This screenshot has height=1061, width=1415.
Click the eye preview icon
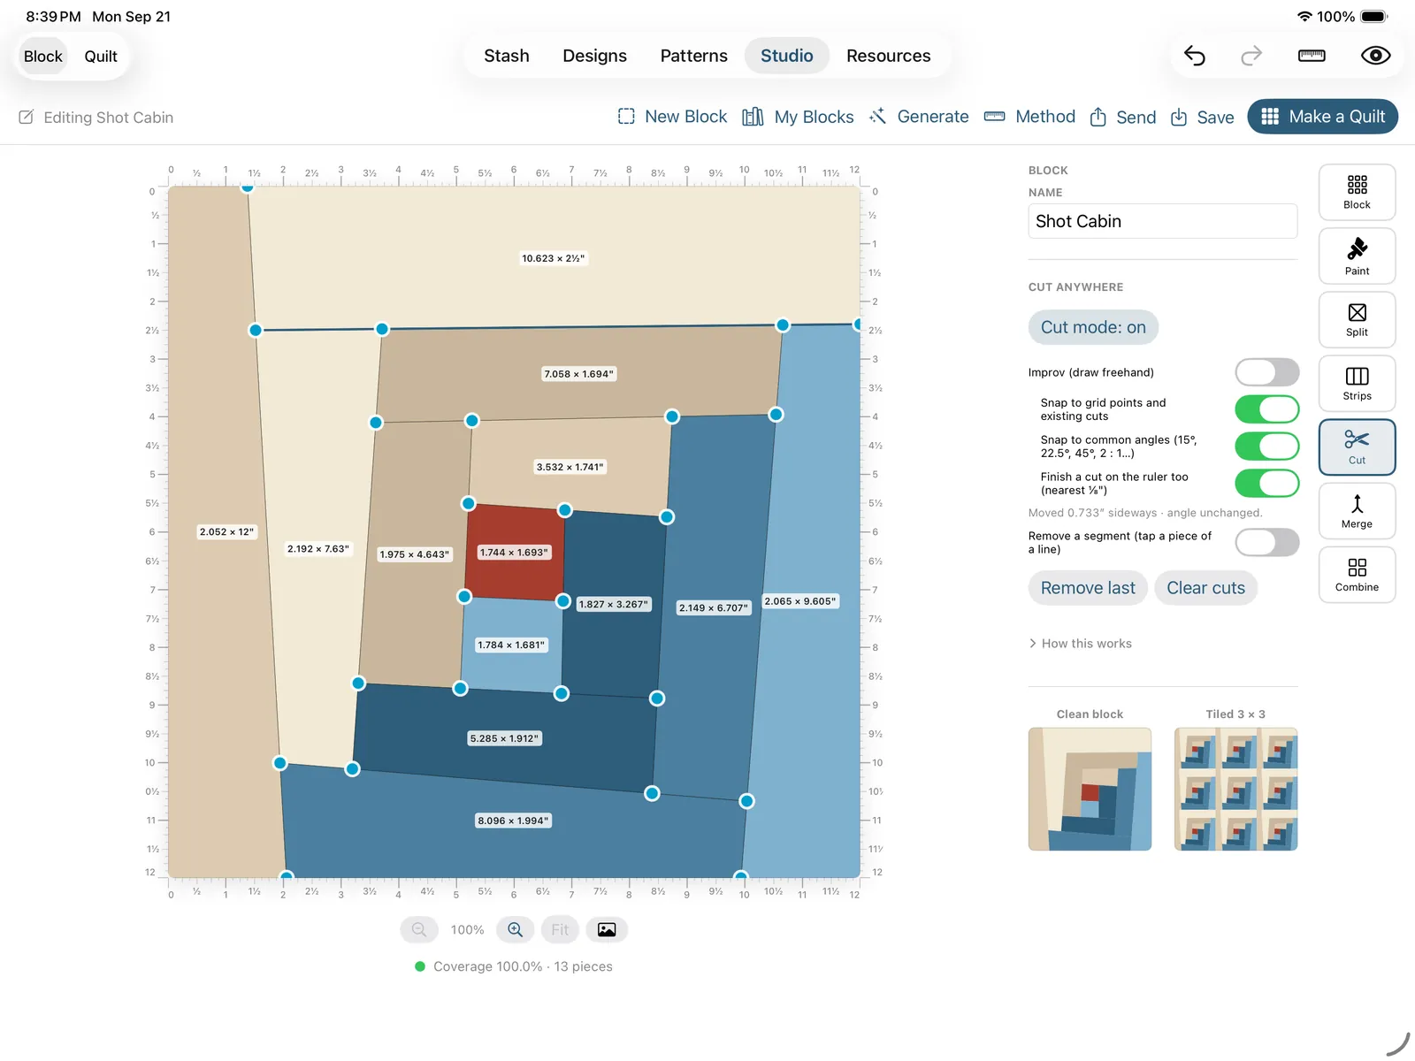coord(1375,56)
